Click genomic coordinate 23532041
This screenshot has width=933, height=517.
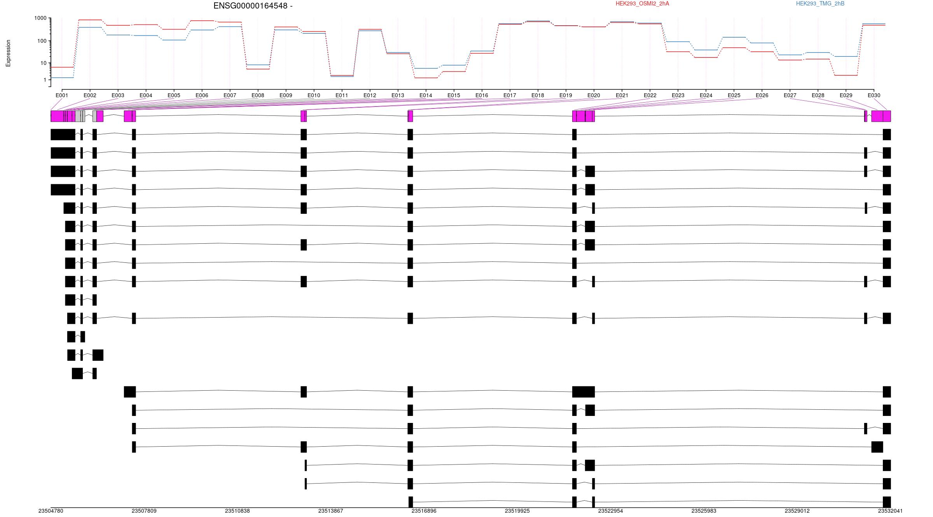click(x=890, y=511)
